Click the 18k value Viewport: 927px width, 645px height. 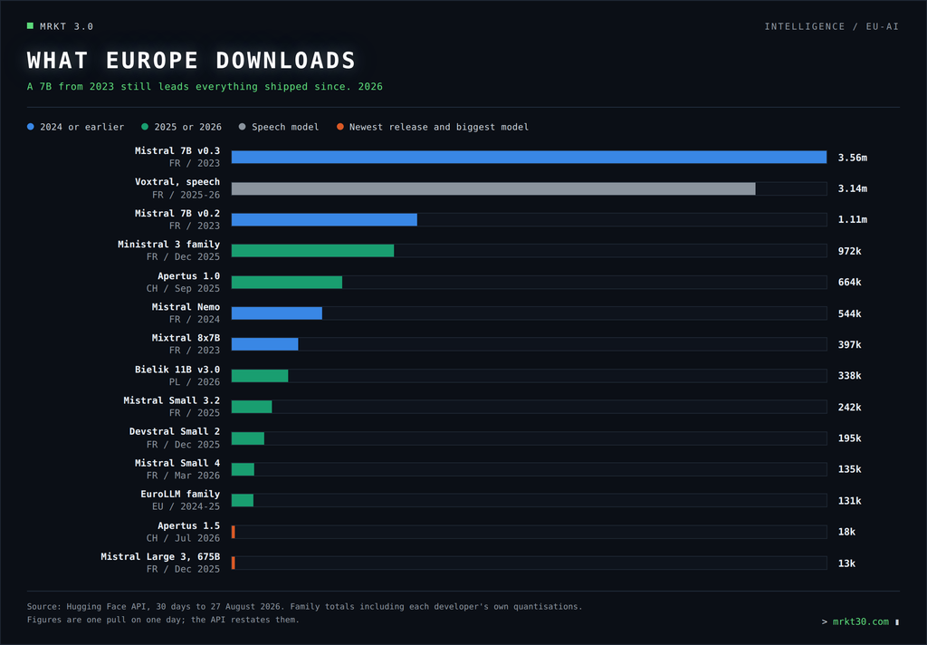coord(846,532)
